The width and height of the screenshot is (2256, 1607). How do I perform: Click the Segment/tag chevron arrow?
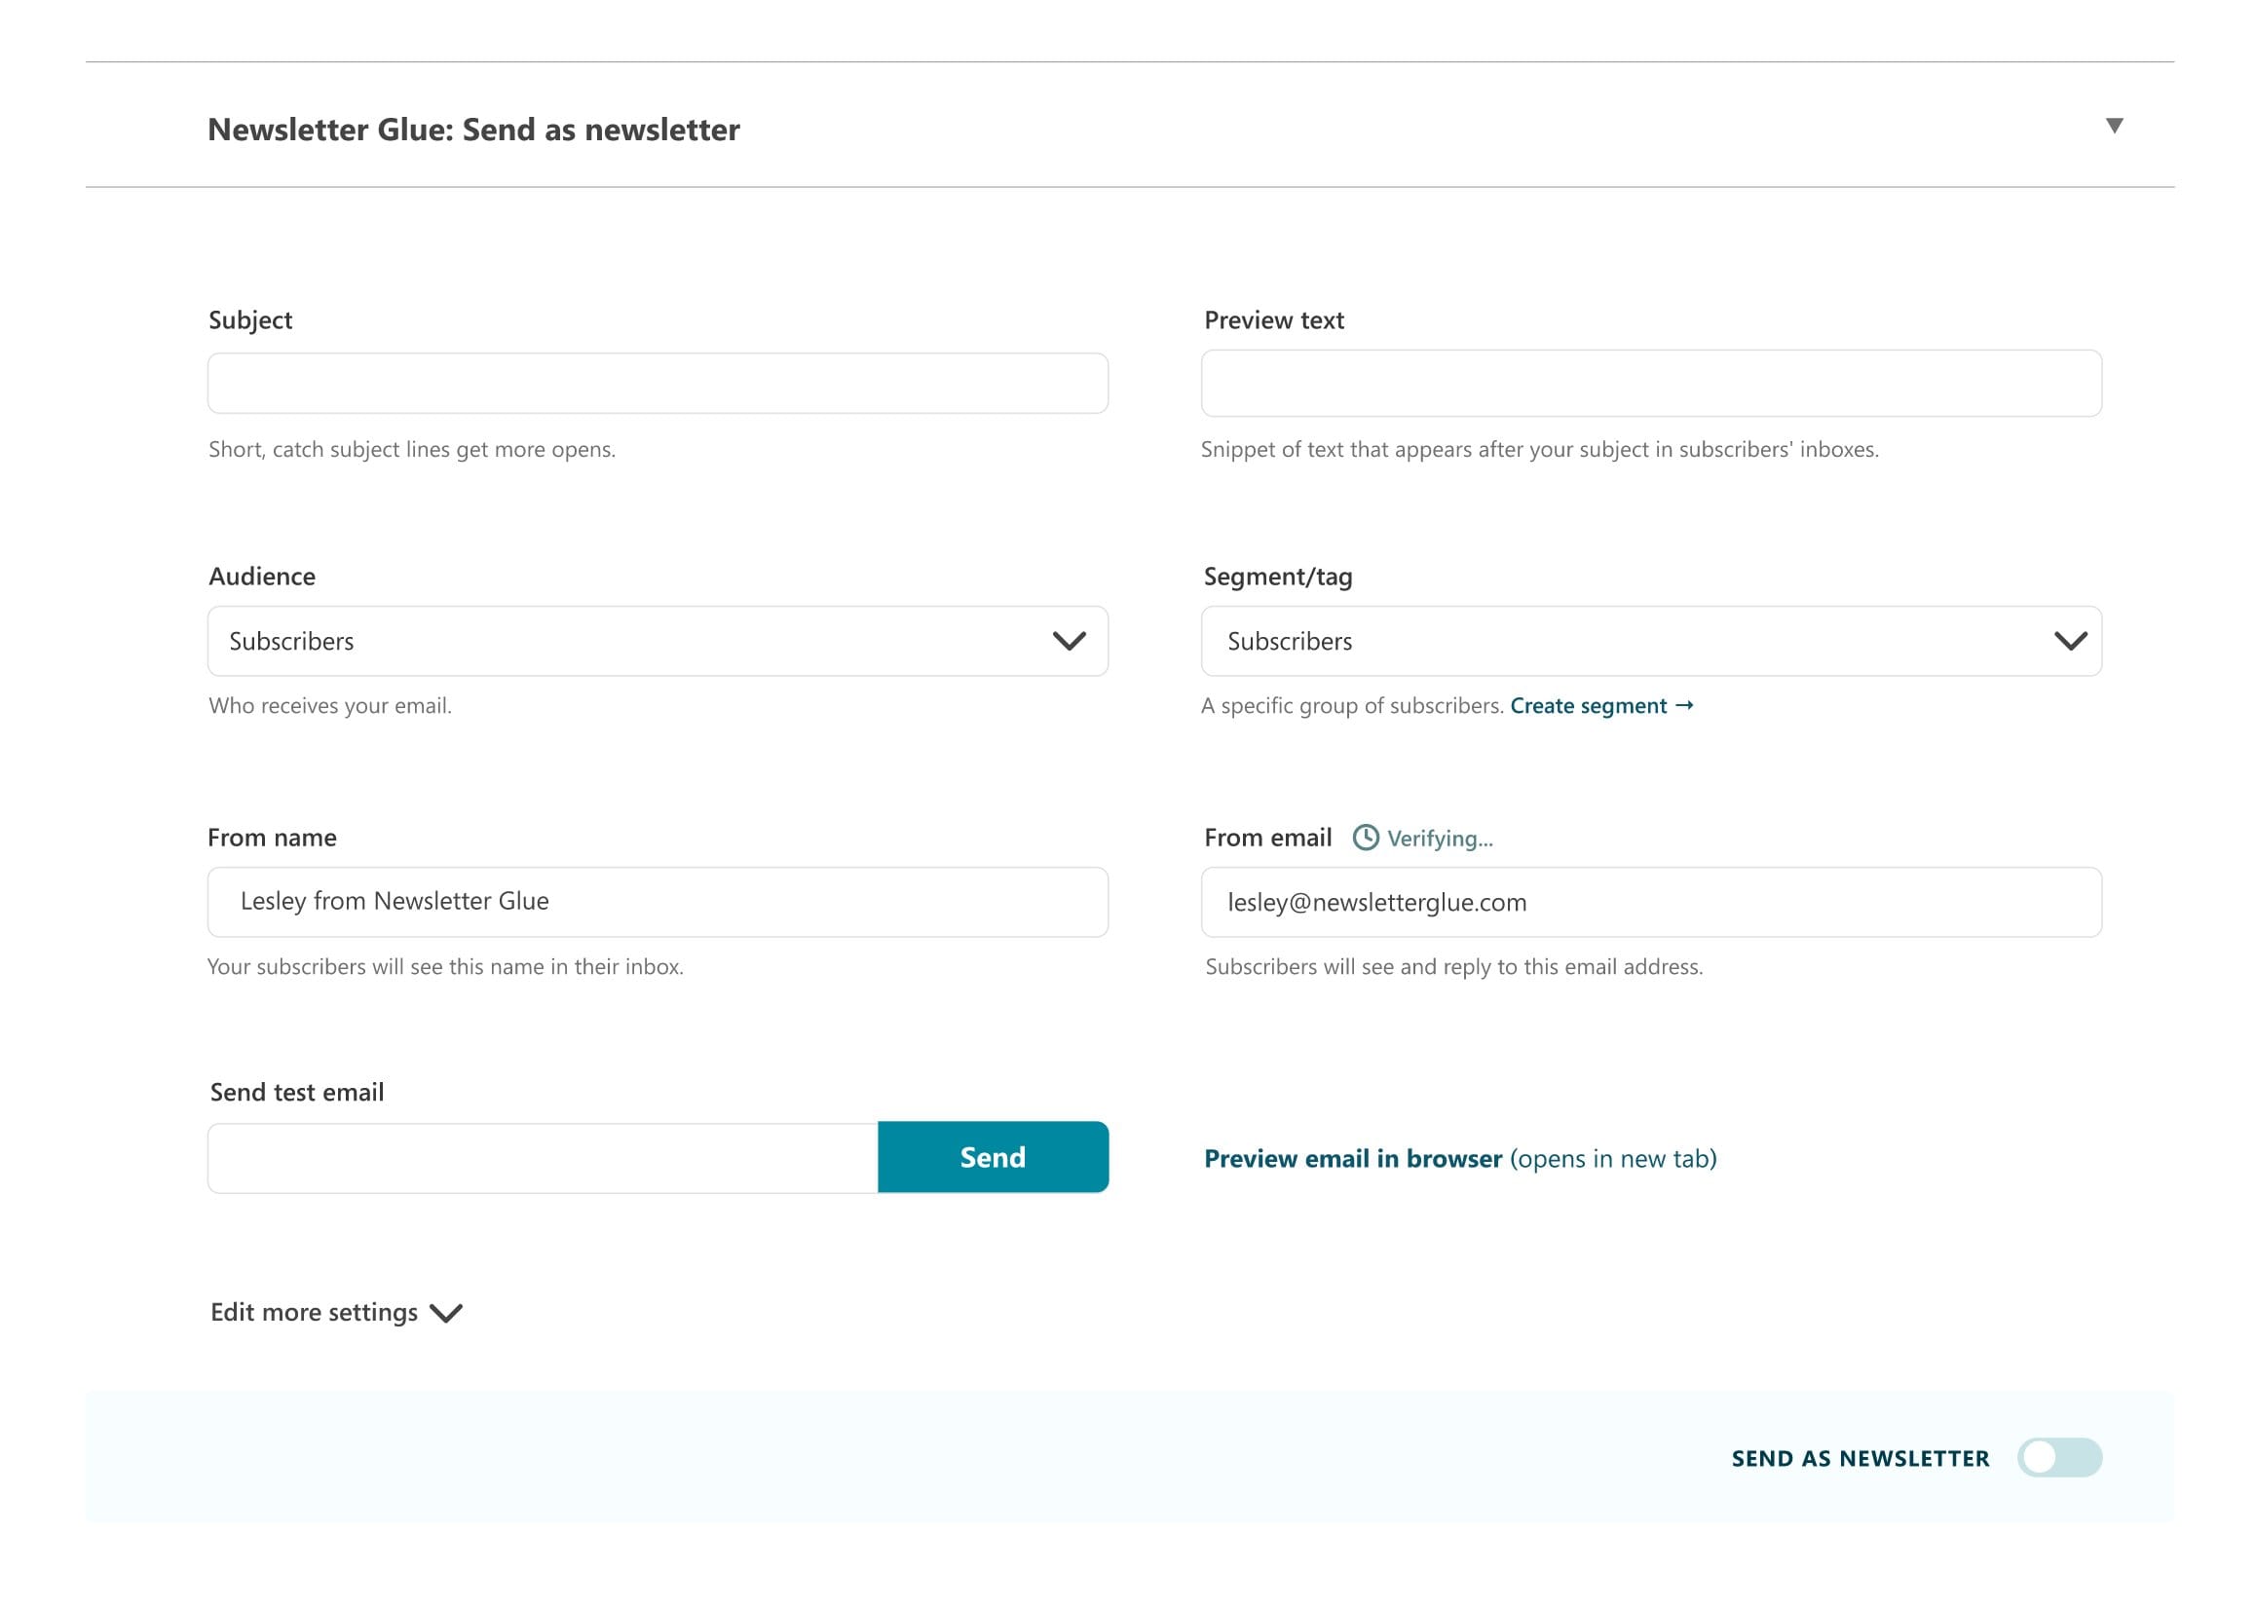point(2070,641)
